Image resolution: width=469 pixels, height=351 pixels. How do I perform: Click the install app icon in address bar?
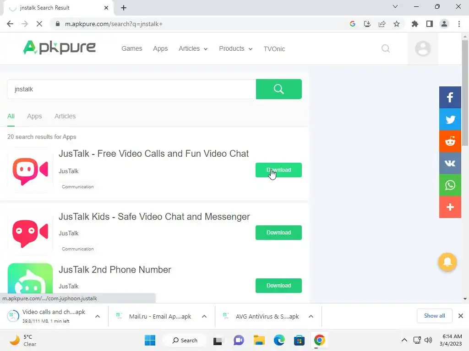[x=367, y=24]
